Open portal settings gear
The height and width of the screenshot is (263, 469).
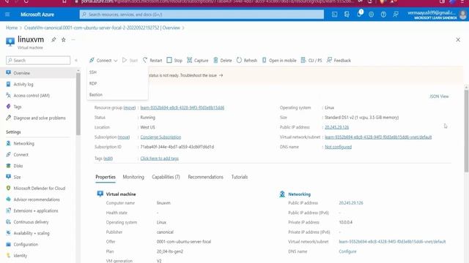pos(372,15)
